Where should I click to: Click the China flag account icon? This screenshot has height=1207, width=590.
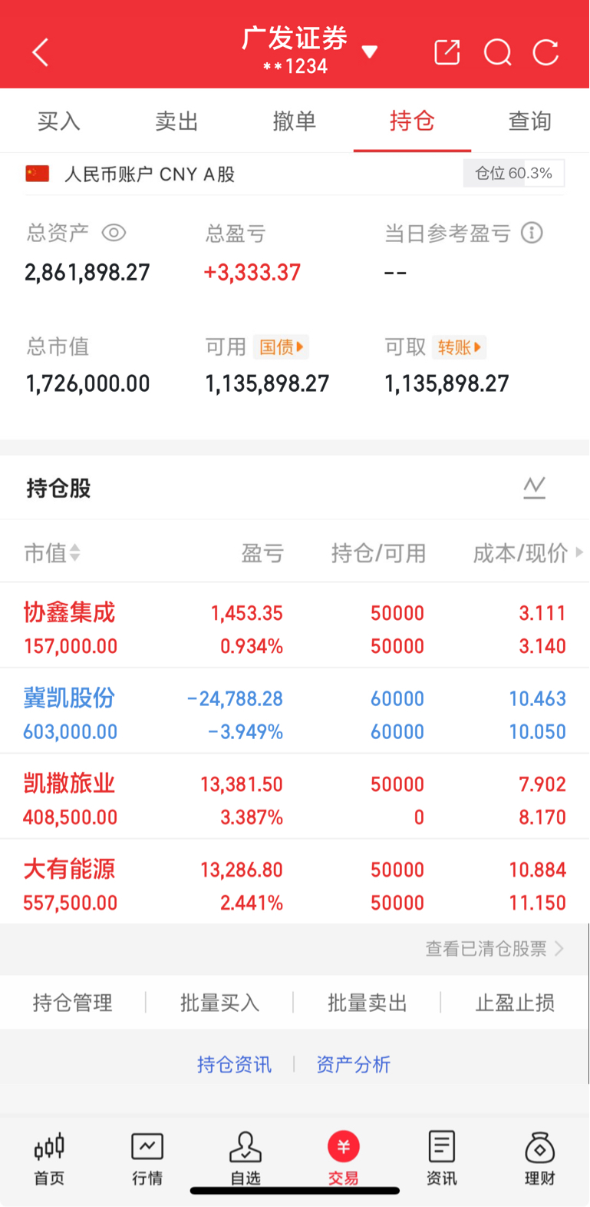[38, 174]
